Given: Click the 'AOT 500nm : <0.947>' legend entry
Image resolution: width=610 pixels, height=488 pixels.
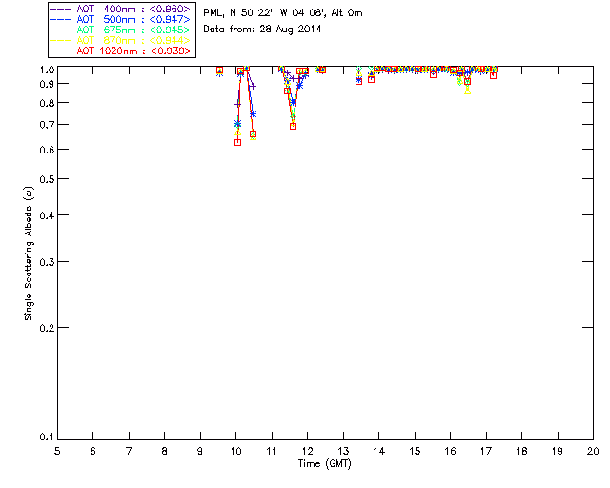Looking at the screenshot, I should point(120,19).
